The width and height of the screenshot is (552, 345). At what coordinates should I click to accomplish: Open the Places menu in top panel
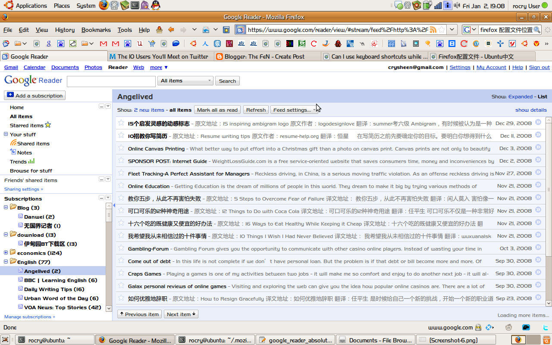click(62, 6)
